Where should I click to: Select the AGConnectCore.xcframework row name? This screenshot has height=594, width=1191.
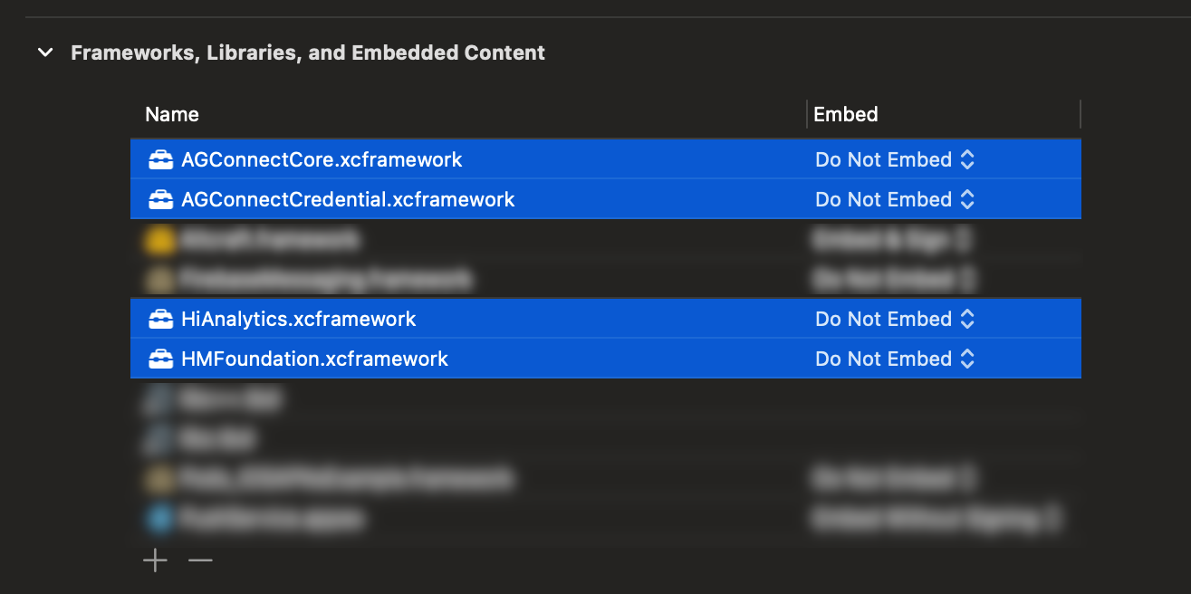tap(322, 160)
